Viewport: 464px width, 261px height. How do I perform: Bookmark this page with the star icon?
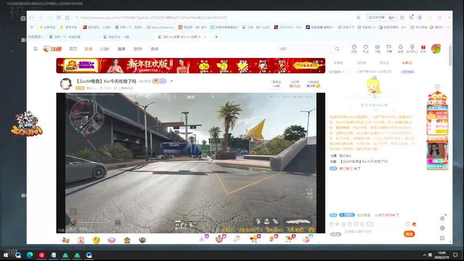click(358, 17)
